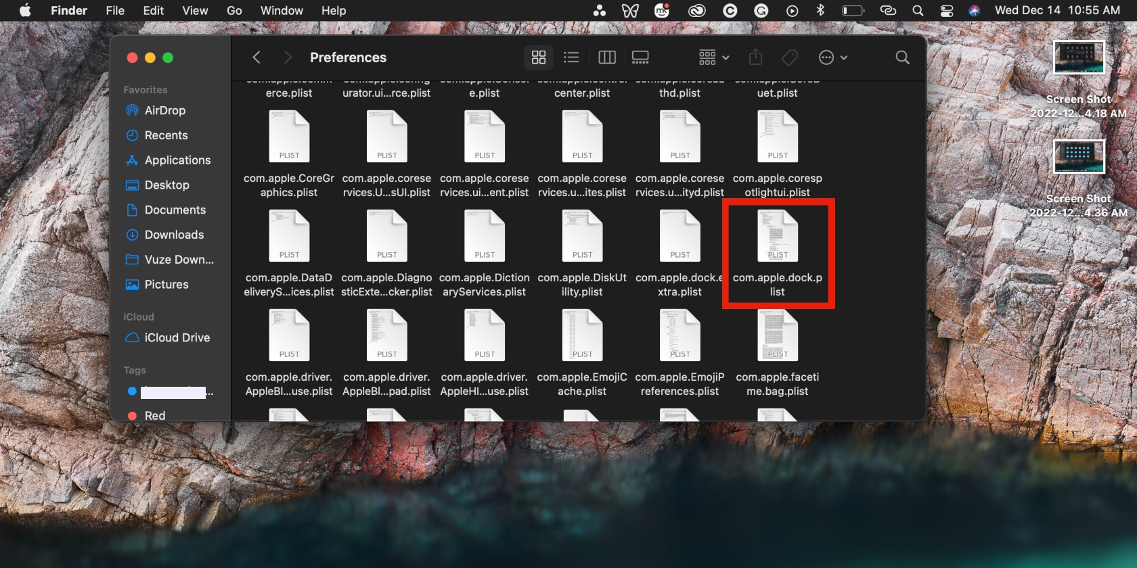Select the Red tag in sidebar
1137x568 pixels.
point(154,415)
